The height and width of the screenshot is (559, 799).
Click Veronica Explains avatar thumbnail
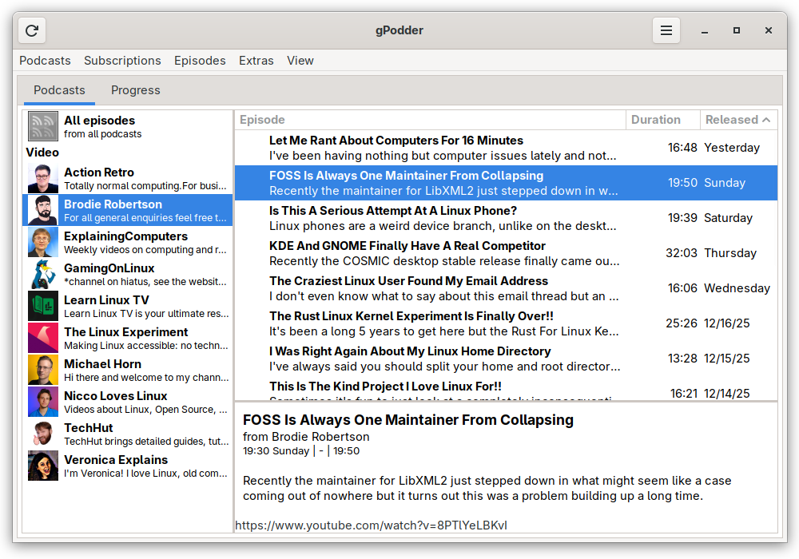pyautogui.click(x=43, y=466)
